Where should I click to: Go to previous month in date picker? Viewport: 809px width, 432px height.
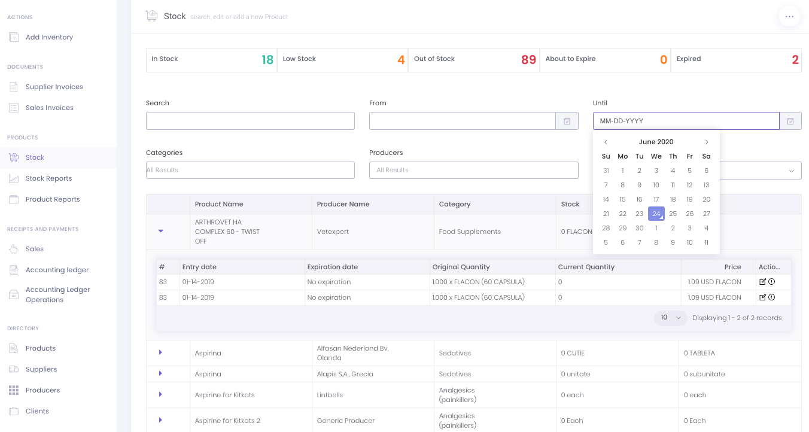606,142
